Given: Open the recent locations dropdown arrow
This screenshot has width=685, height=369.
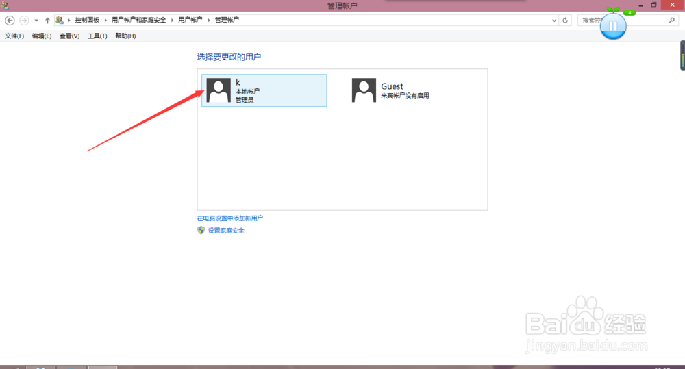Looking at the screenshot, I should (x=36, y=21).
